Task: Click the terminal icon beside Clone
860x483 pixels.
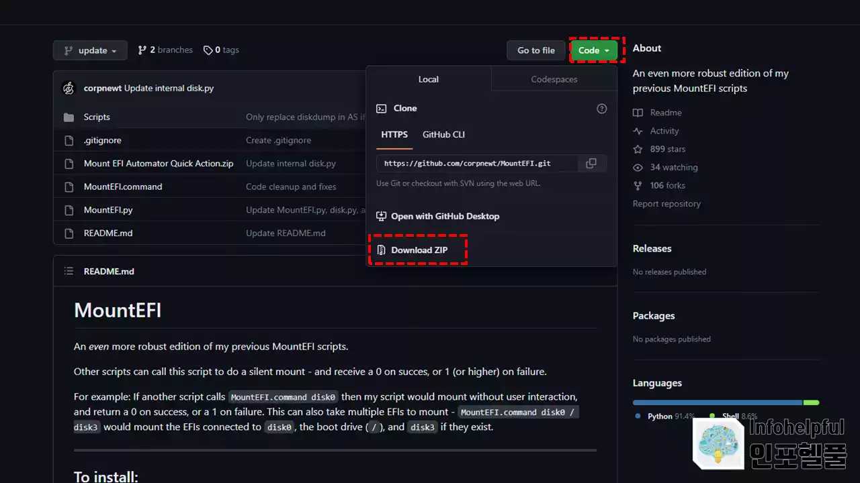Action: click(381, 109)
